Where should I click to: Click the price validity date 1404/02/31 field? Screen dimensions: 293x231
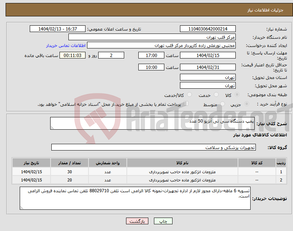pos(207,67)
